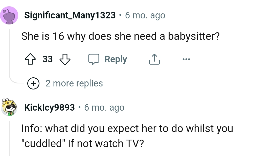Click the 6 mo. ago timestamp on KickIcy9893's comment
Image resolution: width=273 pixels, height=156 pixels.
(104, 107)
